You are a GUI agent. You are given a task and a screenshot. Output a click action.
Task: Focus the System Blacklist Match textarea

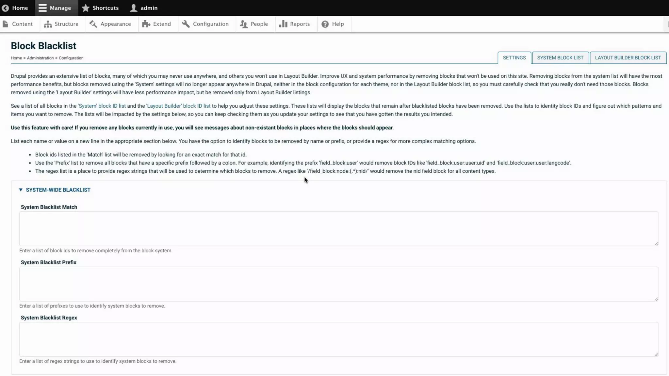point(338,228)
